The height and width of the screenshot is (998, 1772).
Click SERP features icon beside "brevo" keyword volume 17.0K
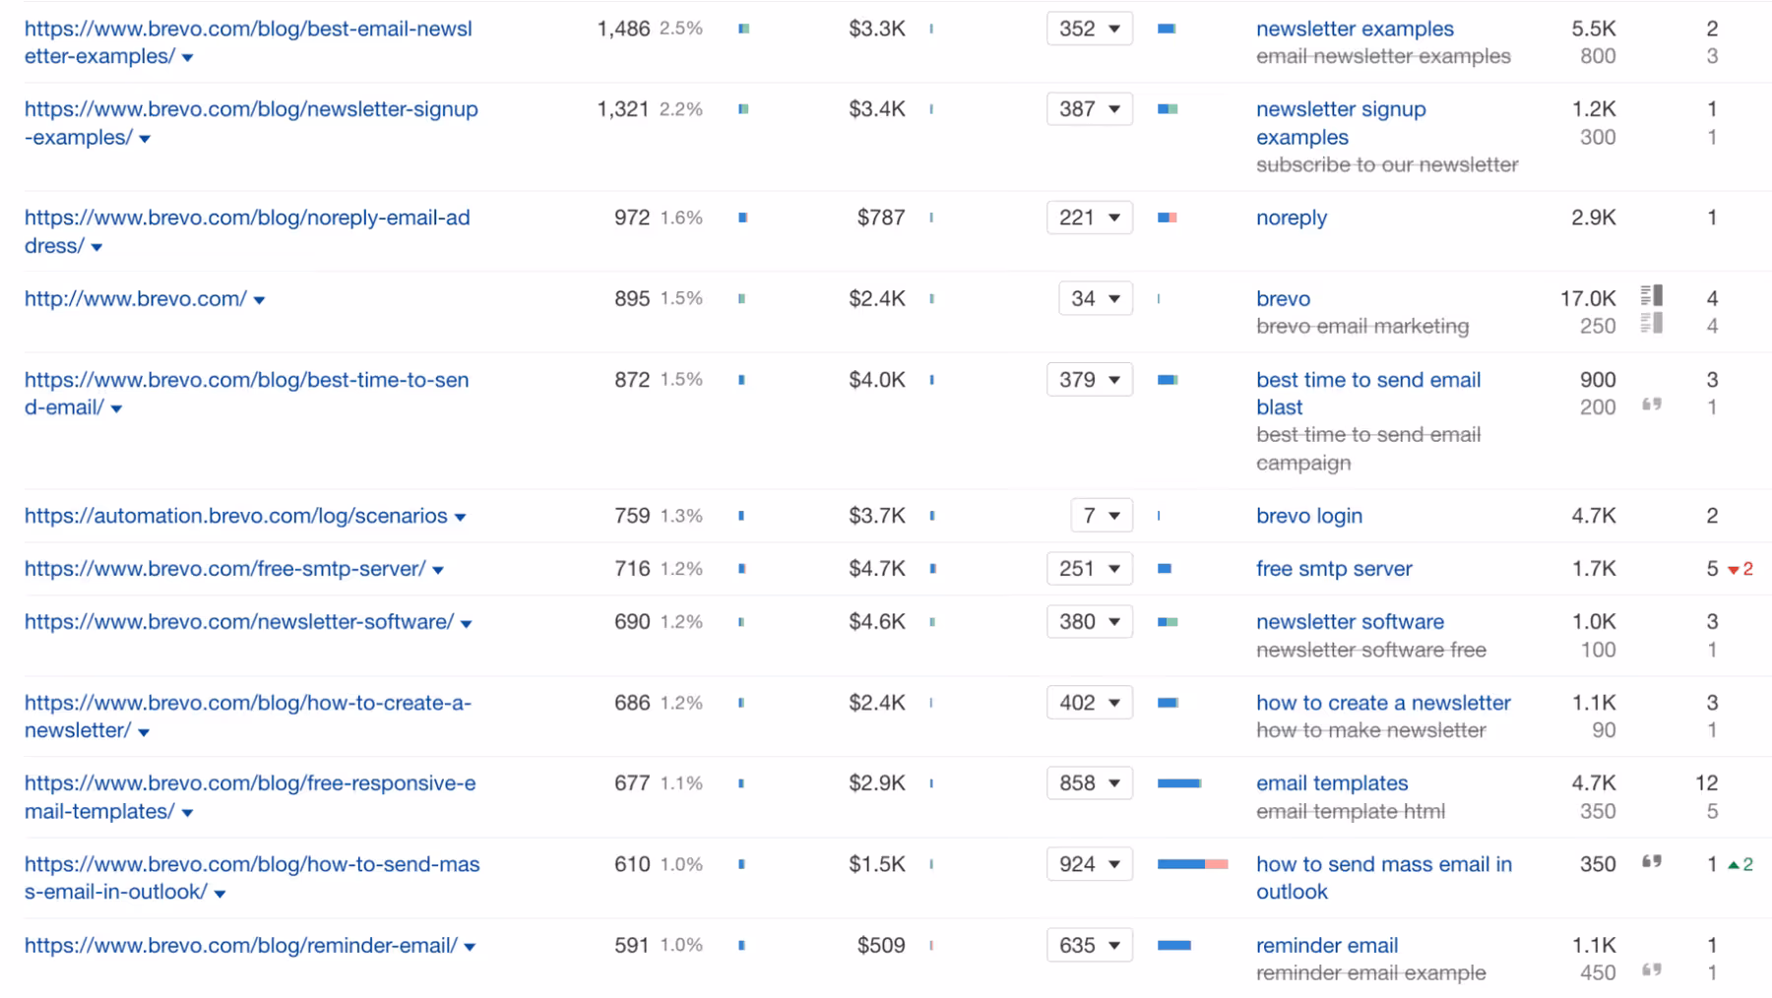[x=1652, y=294]
